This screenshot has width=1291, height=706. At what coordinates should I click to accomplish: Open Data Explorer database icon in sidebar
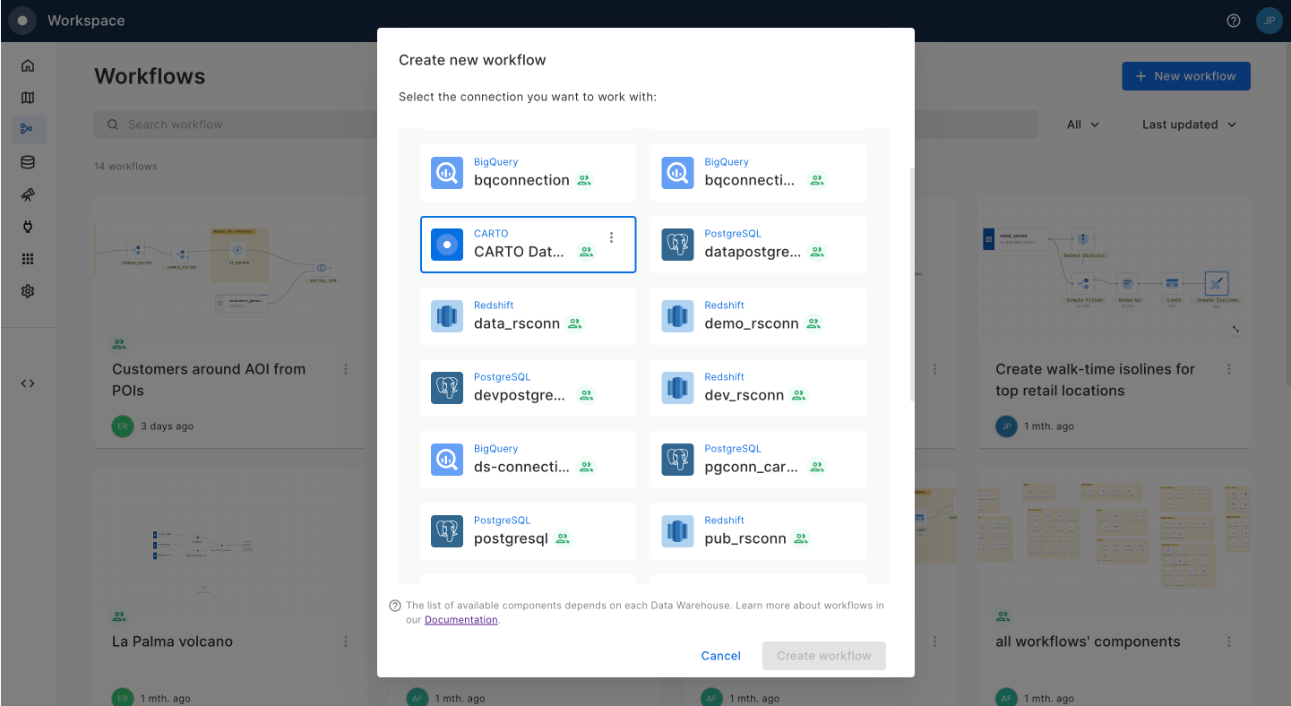pos(28,162)
